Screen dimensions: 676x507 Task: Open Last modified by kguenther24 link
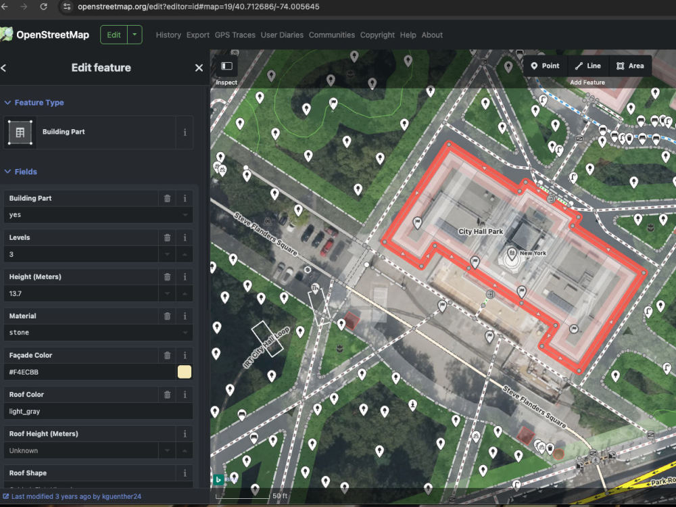click(x=76, y=497)
